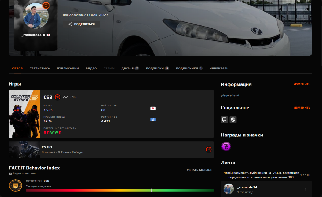Open the linked Steam account
Image resolution: width=322 pixels, height=197 pixels.
click(233, 120)
